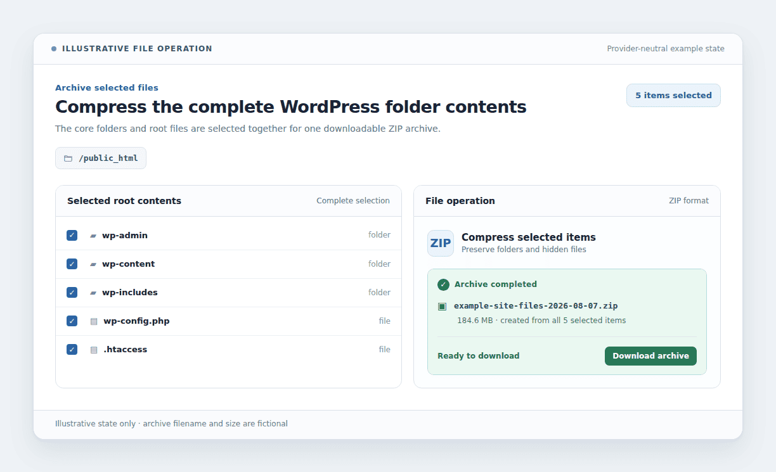Click the File operation panel heading

(460, 201)
